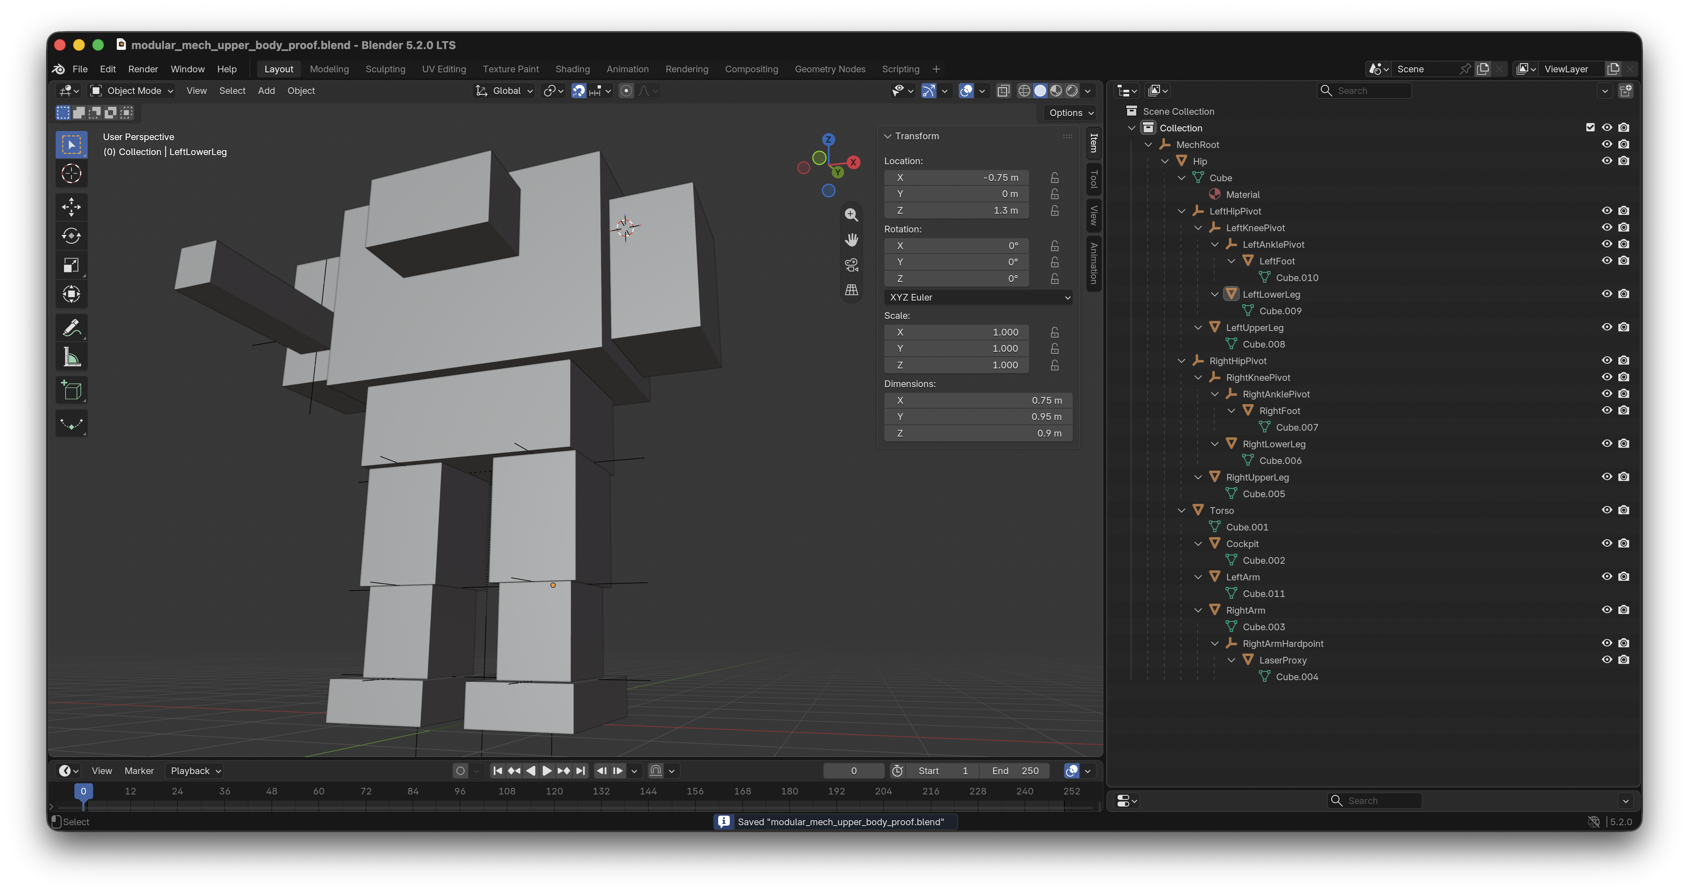Activate the Move tool
The width and height of the screenshot is (1689, 893).
point(71,207)
